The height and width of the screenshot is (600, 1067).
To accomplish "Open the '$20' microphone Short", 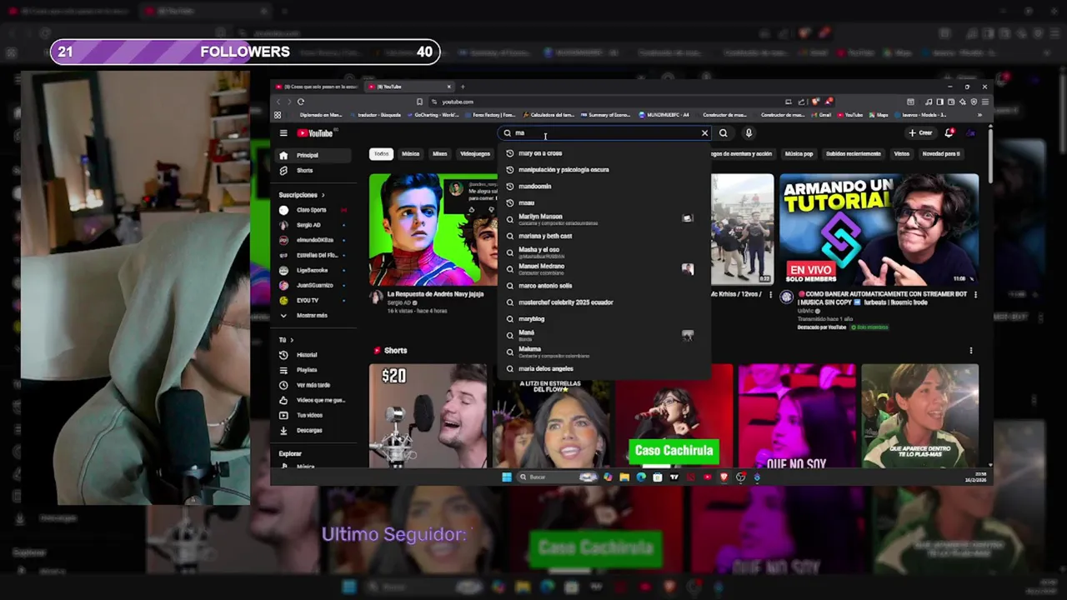I will tap(428, 415).
